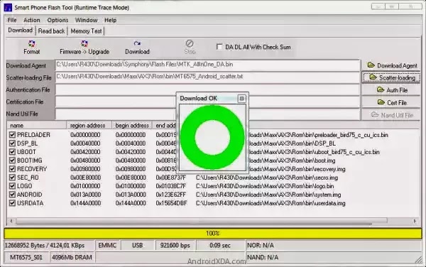Click the MT6575_S01 status cell
Screen dimensions: 426x267
point(26,257)
